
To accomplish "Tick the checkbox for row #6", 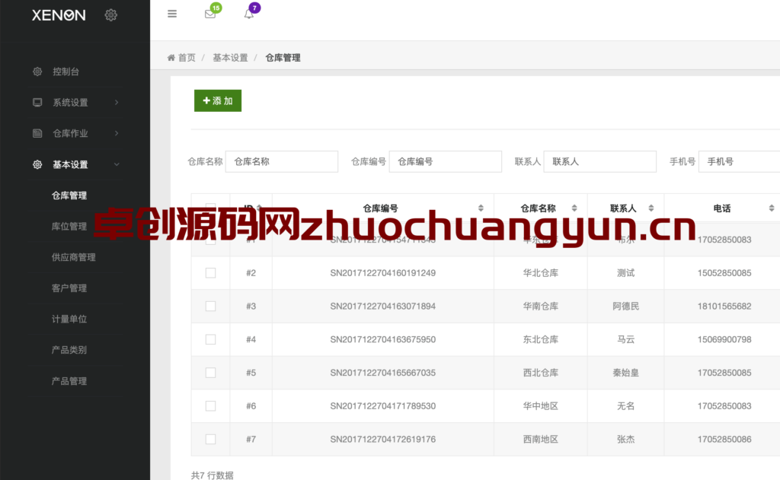I will (210, 406).
